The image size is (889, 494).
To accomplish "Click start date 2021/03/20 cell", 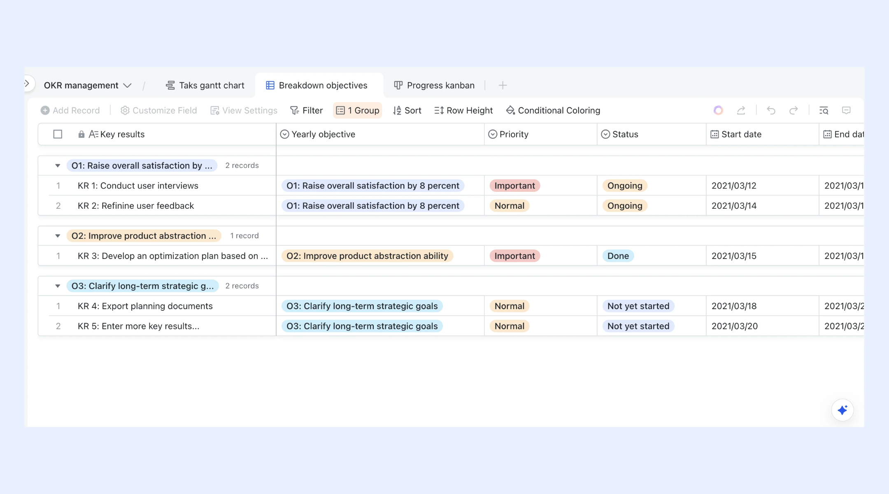I will (x=763, y=326).
